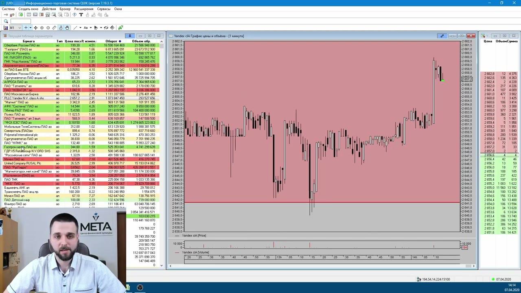
Task: Click the Бумага column header
Action: tap(28, 41)
